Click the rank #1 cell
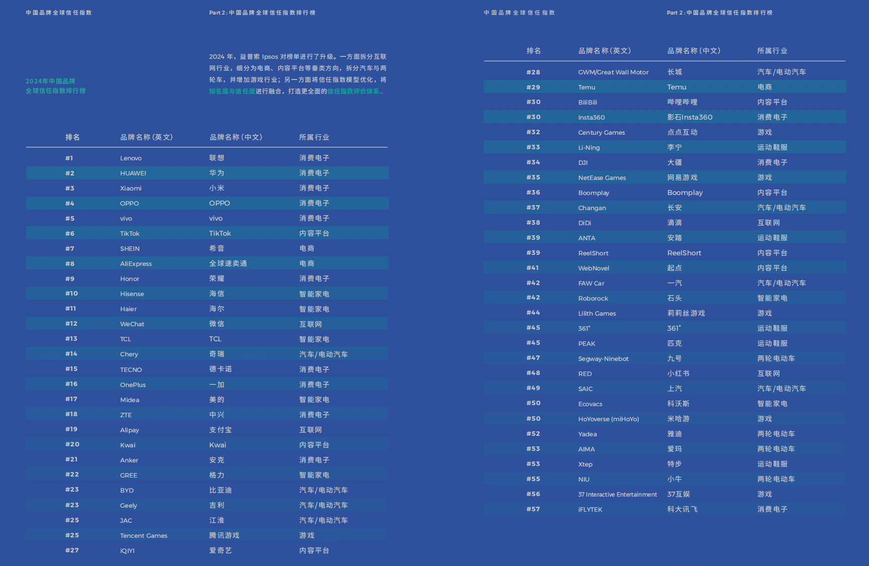 coord(69,158)
